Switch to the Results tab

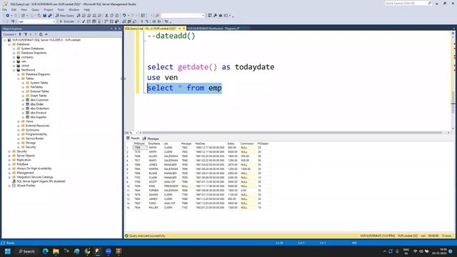point(133,138)
